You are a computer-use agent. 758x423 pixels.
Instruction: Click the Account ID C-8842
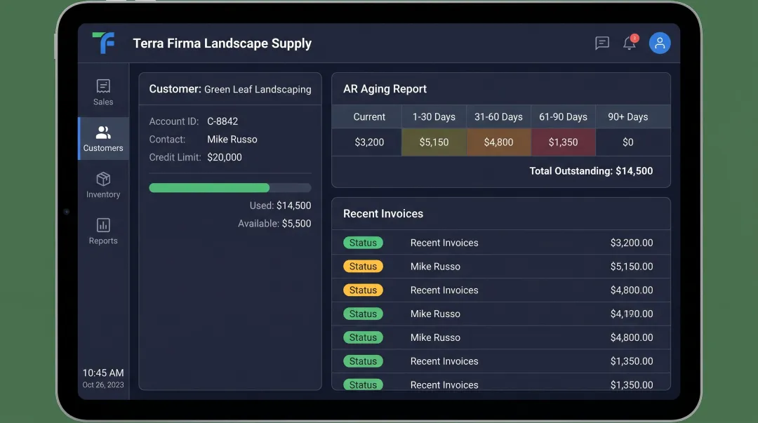pyautogui.click(x=221, y=121)
